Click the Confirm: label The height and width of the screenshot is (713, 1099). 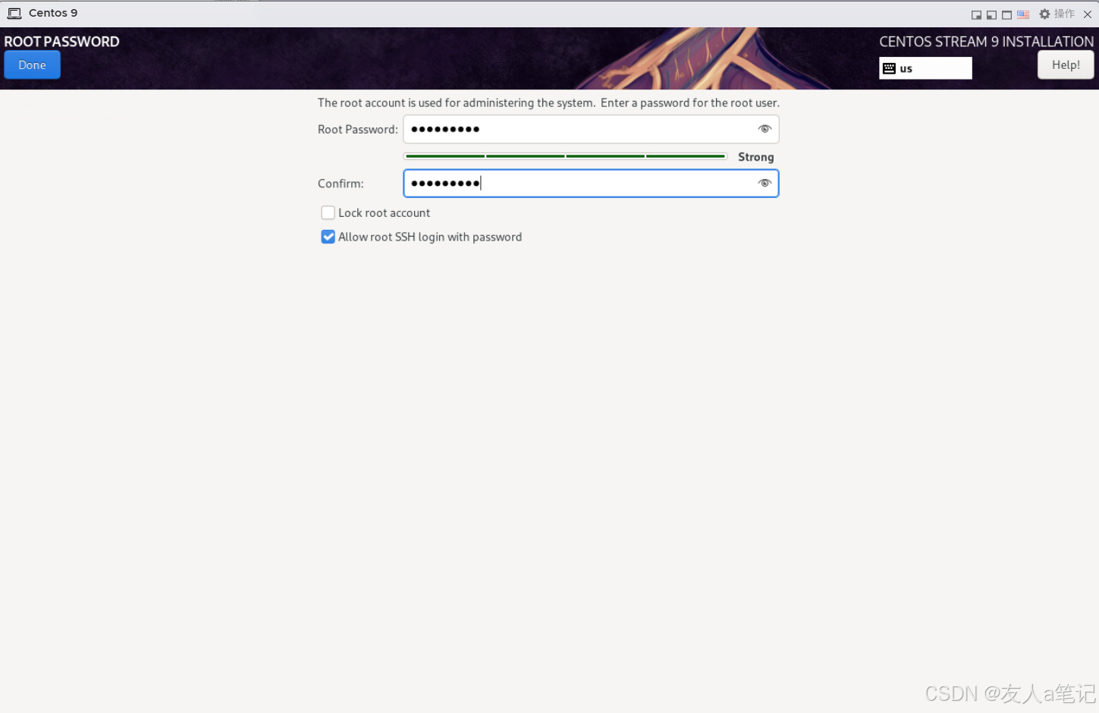coord(341,184)
